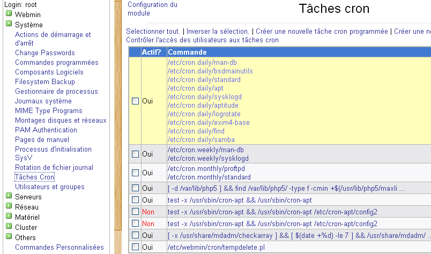
Task: Click the green icon beside Réseau
Action: point(9,207)
